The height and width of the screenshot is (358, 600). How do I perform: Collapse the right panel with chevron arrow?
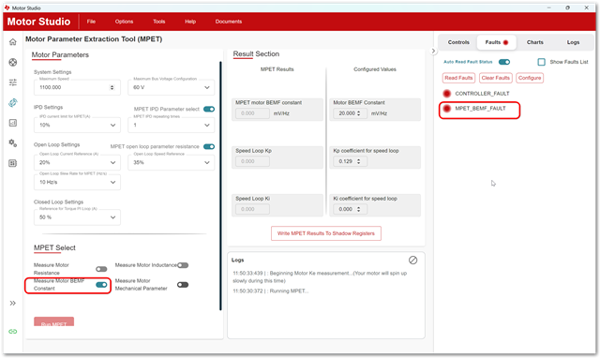point(433,51)
